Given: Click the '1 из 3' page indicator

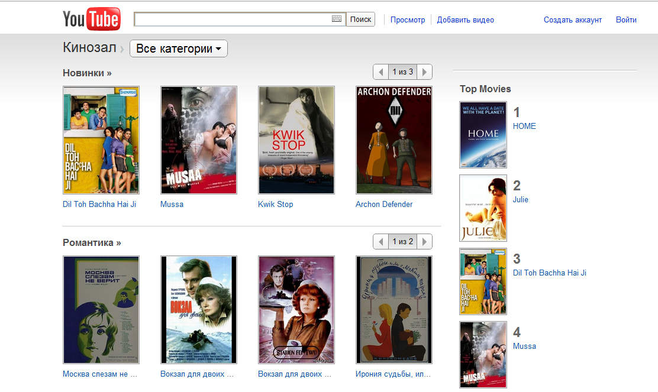Looking at the screenshot, I should [x=402, y=72].
